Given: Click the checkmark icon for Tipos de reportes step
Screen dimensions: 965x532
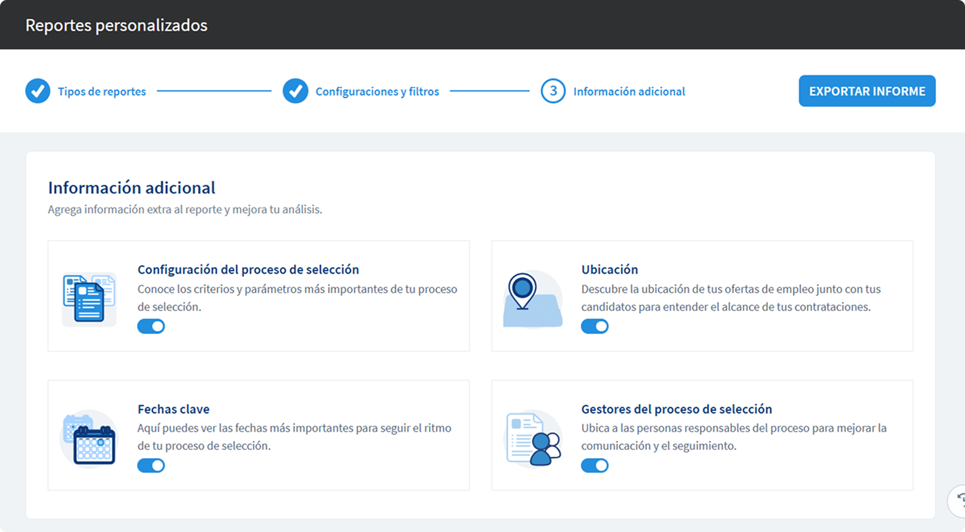Looking at the screenshot, I should [x=38, y=91].
